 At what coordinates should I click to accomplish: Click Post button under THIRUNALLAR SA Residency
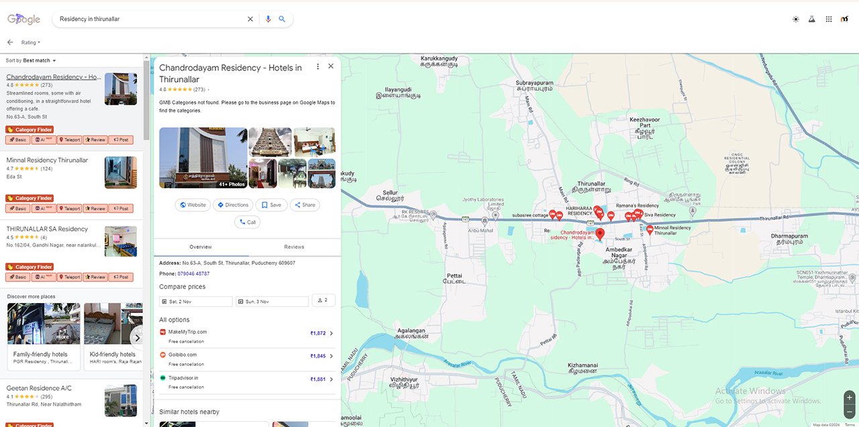[120, 277]
